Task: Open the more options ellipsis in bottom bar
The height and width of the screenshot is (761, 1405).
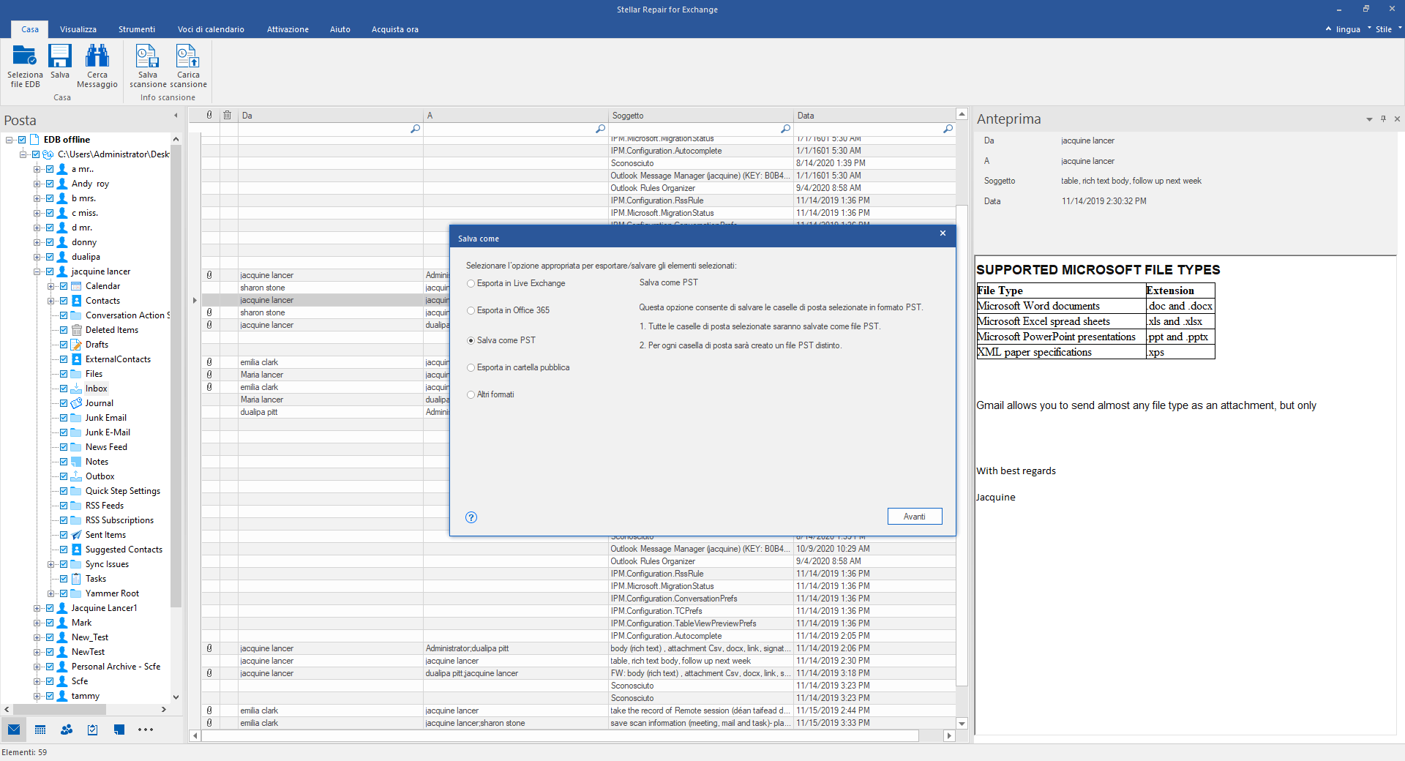Action: tap(146, 730)
